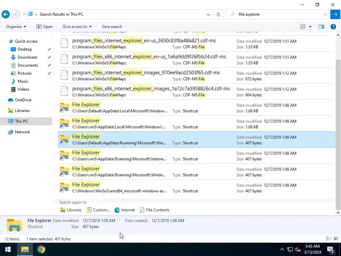This screenshot has width=341, height=256.
Task: Select OneDrive in the navigation pane
Action: (23, 100)
